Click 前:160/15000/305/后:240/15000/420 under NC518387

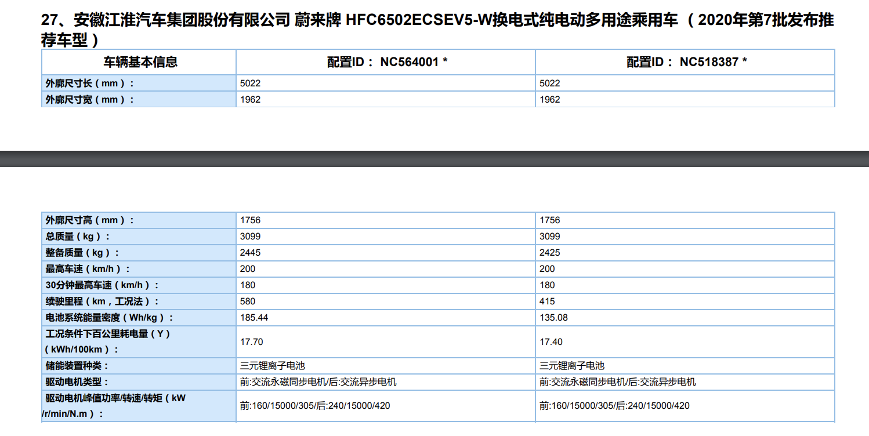(614, 406)
